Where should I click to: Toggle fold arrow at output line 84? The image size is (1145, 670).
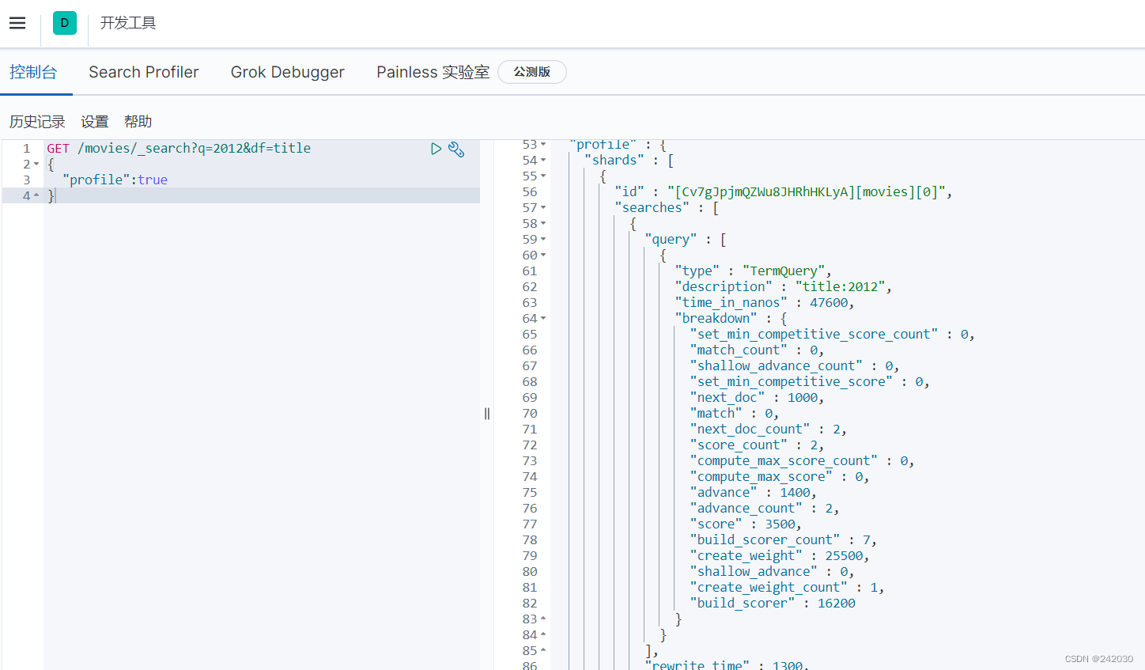[x=543, y=635]
